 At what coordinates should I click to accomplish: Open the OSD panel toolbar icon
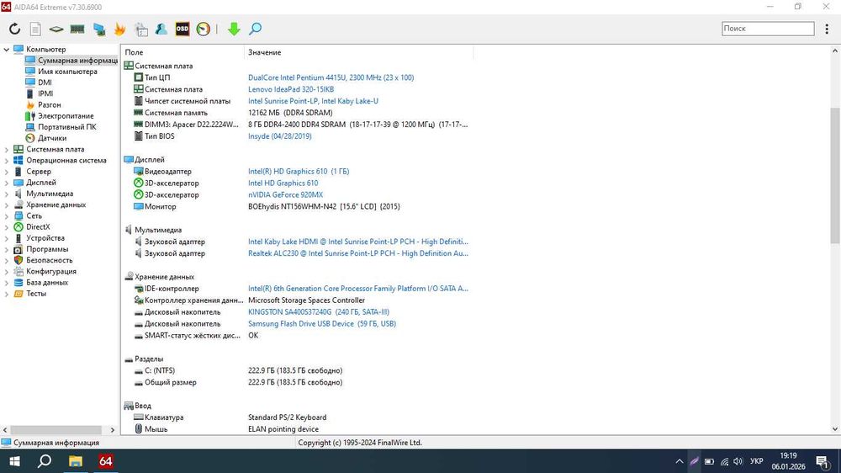click(x=182, y=29)
